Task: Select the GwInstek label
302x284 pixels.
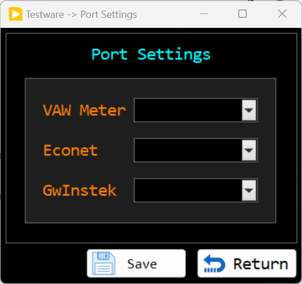Action: click(80, 190)
